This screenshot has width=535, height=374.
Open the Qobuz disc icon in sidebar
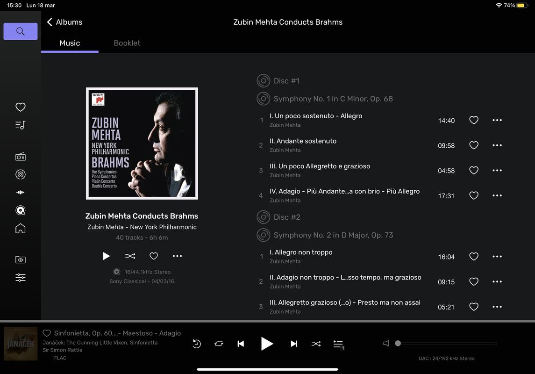[21, 210]
